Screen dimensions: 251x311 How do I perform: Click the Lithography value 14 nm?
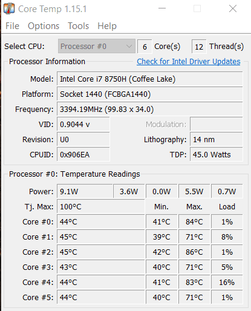[x=217, y=140]
